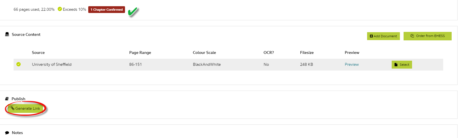Click the Filesize column header

307,52
